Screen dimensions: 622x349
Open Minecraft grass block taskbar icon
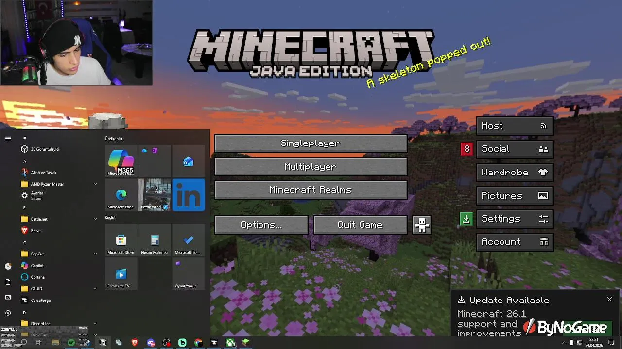pyautogui.click(x=246, y=343)
